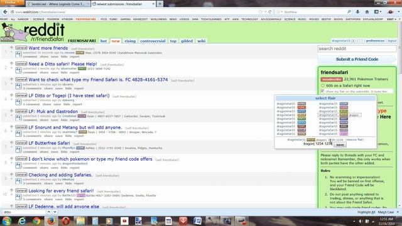Open Microsoft Word from taskbar

(197, 221)
